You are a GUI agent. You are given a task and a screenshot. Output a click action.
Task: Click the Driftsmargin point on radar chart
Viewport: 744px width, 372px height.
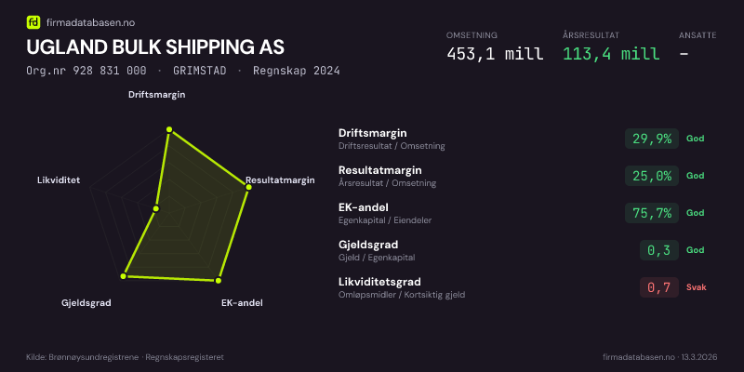[x=169, y=130]
